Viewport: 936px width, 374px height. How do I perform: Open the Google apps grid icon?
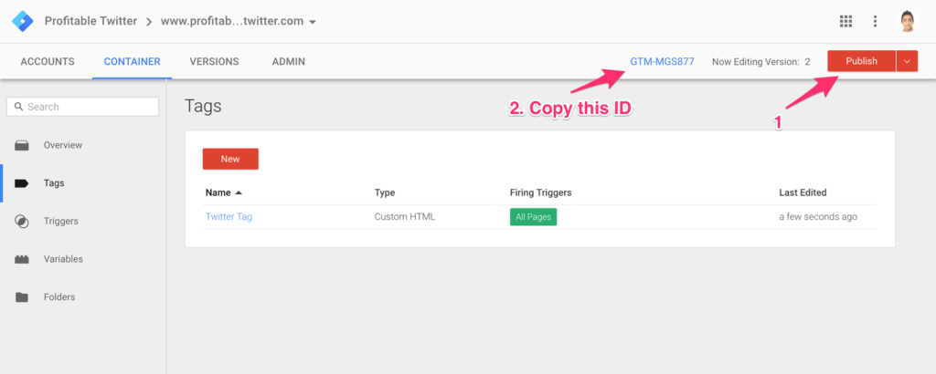846,22
